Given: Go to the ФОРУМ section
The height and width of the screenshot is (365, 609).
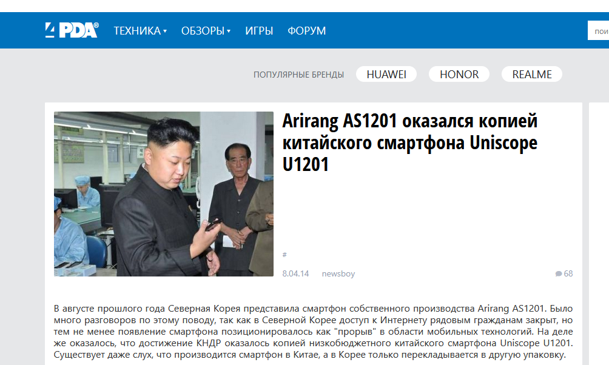Looking at the screenshot, I should click(x=306, y=31).
